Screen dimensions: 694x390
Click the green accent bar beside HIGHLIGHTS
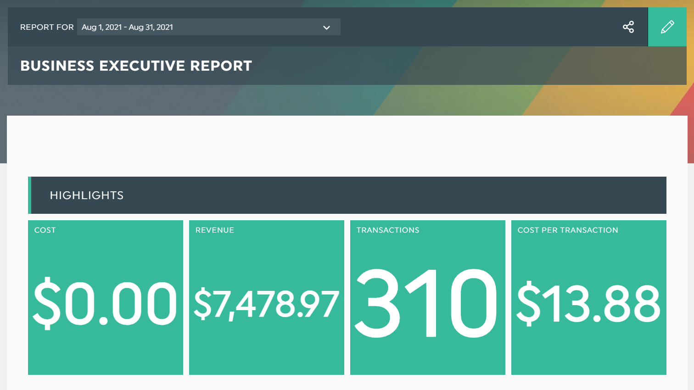click(29, 195)
